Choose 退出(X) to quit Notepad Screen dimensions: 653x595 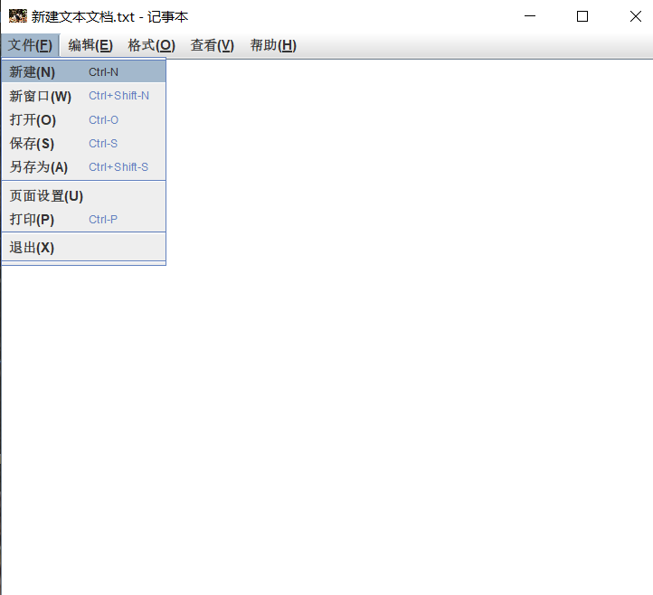point(84,248)
